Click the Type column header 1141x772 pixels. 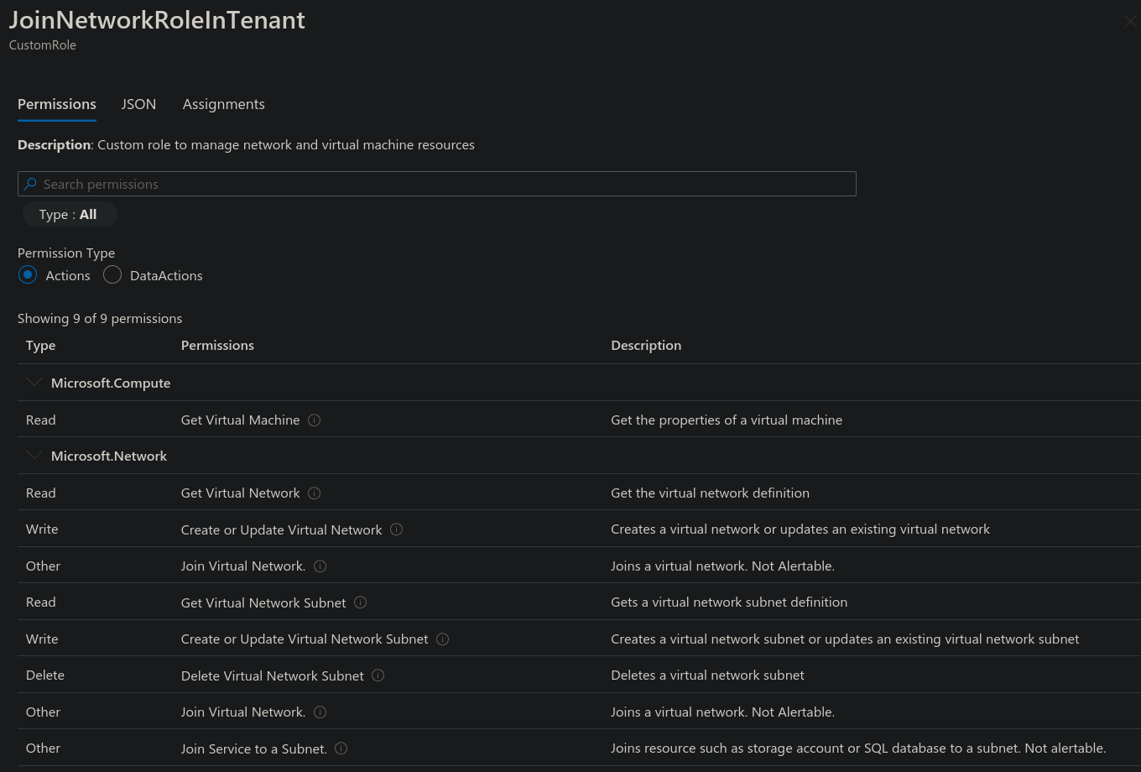(x=40, y=346)
